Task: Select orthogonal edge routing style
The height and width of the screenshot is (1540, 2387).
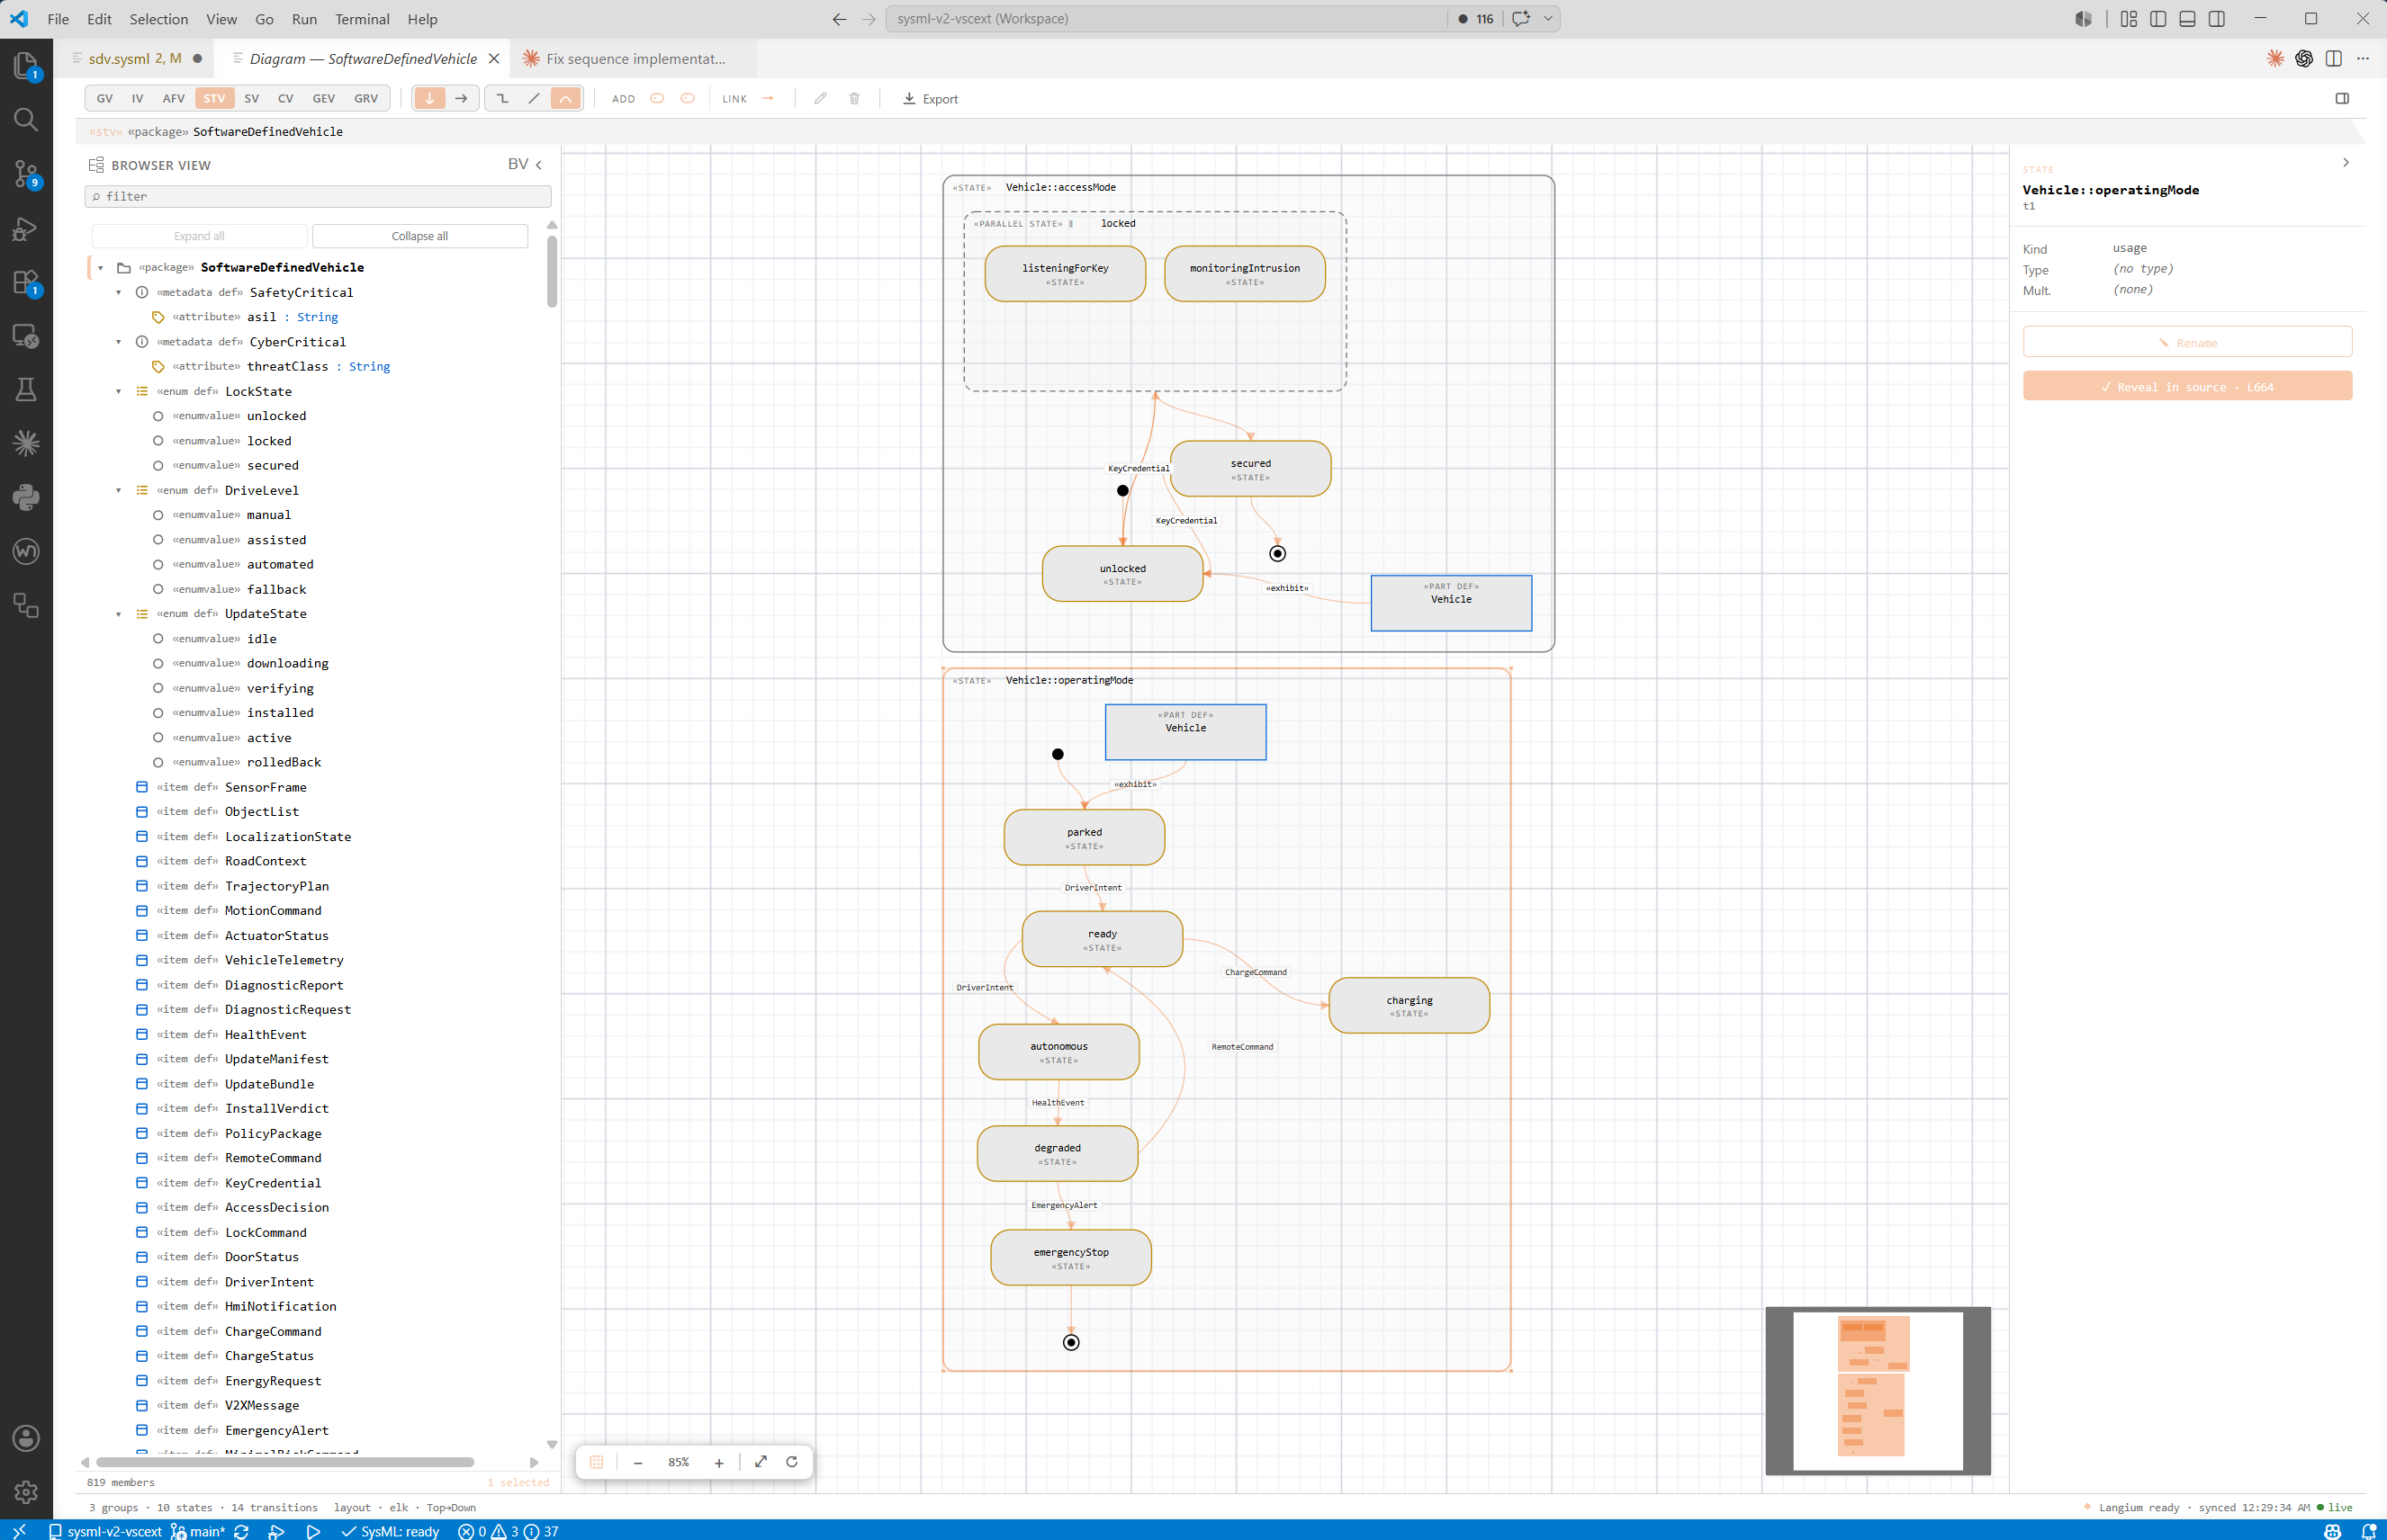Action: click(502, 98)
